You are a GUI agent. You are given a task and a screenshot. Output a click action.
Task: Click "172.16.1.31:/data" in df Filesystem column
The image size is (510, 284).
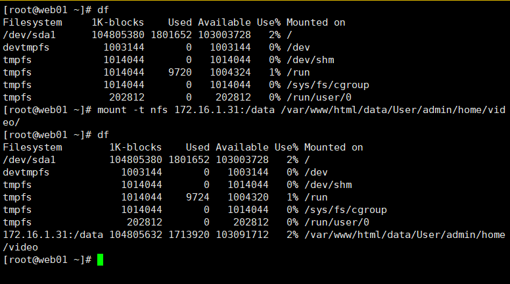pos(53,235)
